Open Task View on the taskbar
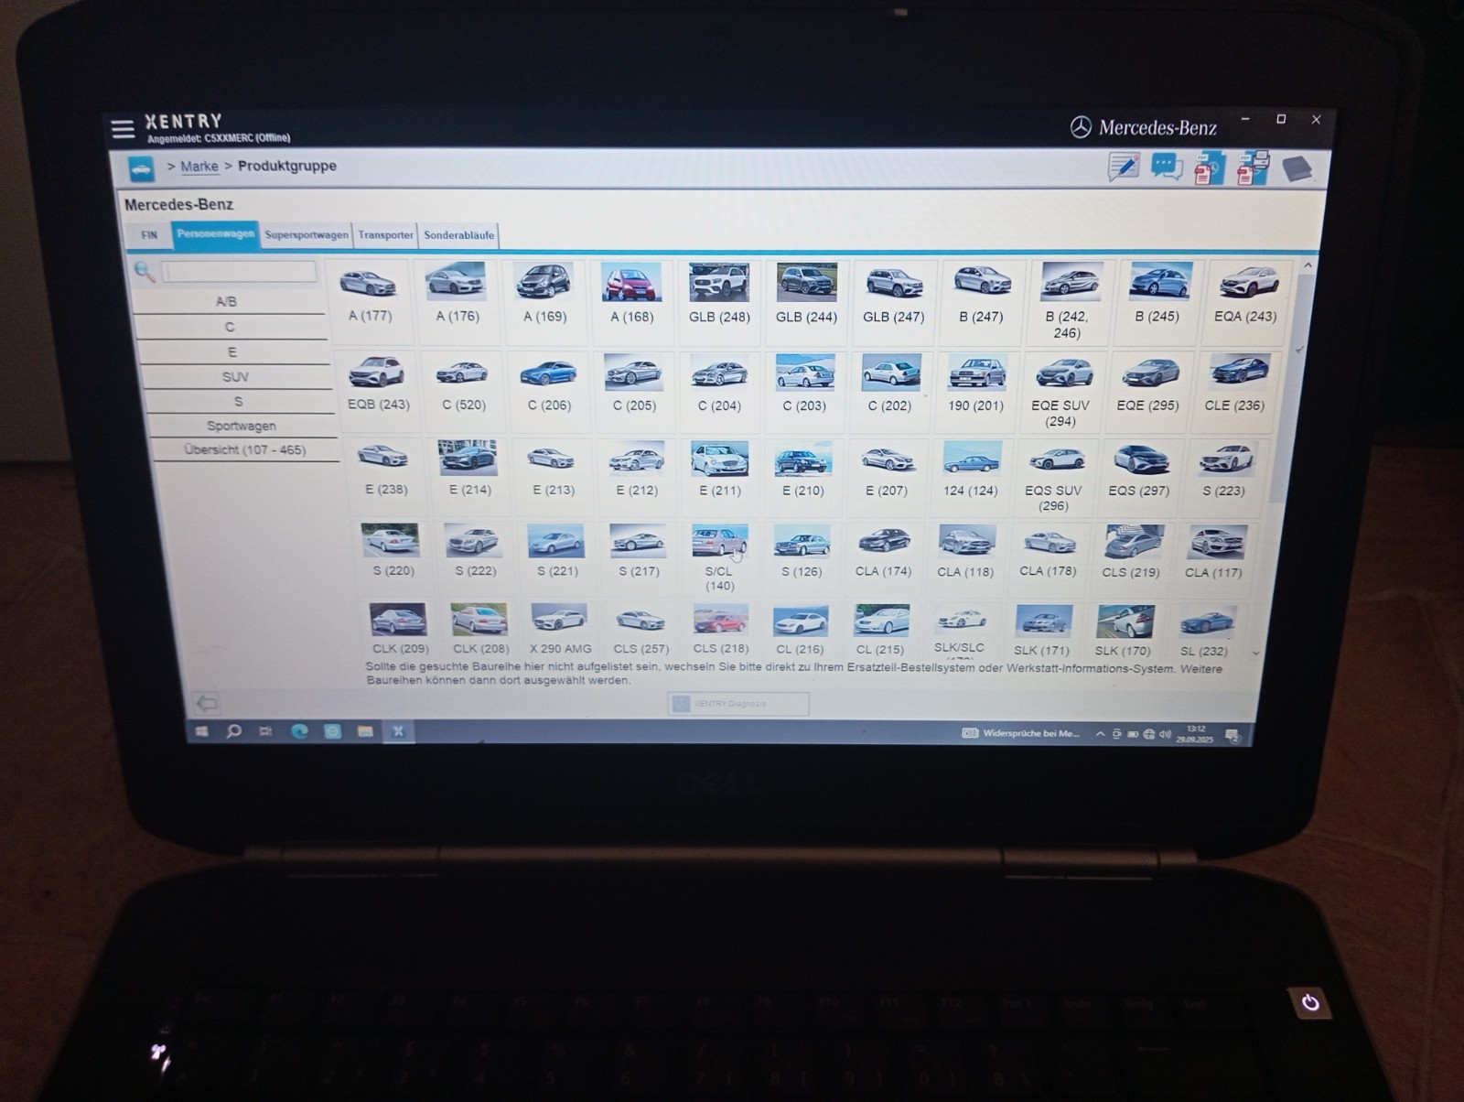Image resolution: width=1464 pixels, height=1102 pixels. [265, 731]
